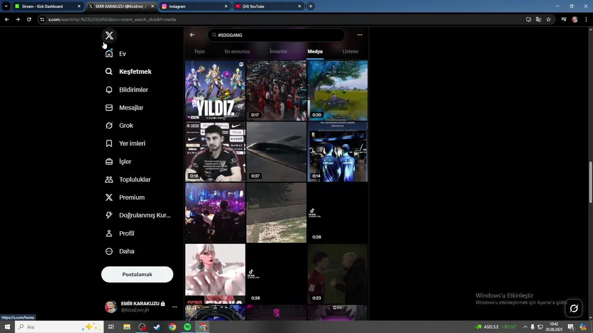593x333 pixels.
Task: Open new browser tab with plus button
Action: [310, 6]
